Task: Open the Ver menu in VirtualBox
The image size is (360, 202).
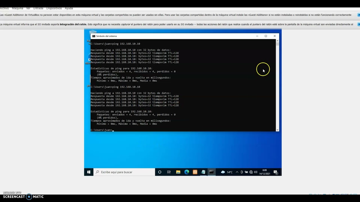Action: coord(28,8)
